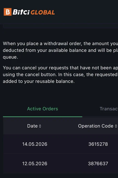Click the GLOBAL word in logo

point(43,12)
